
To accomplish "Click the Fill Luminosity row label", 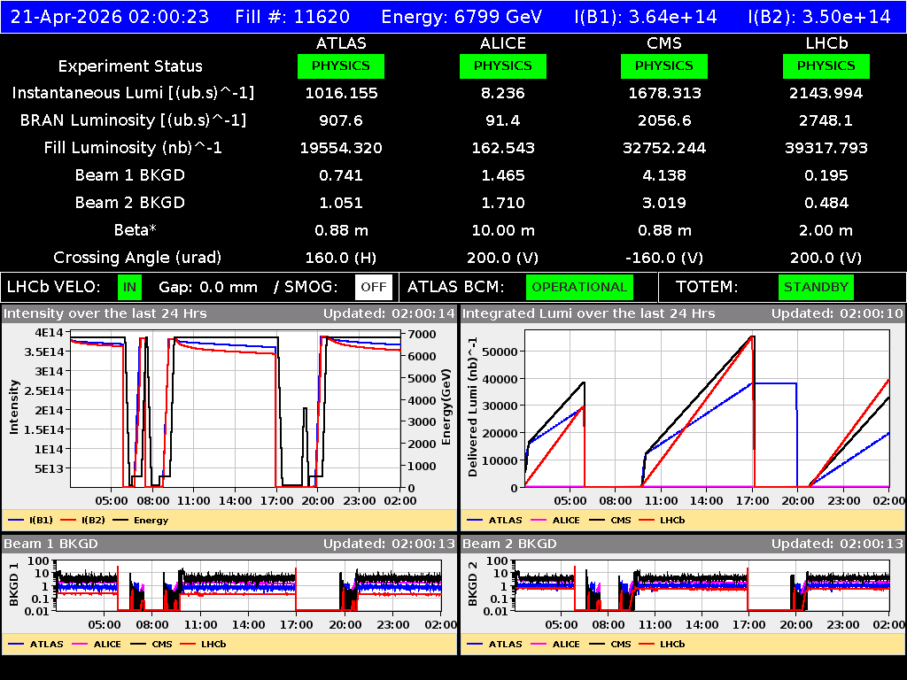I will tap(133, 148).
